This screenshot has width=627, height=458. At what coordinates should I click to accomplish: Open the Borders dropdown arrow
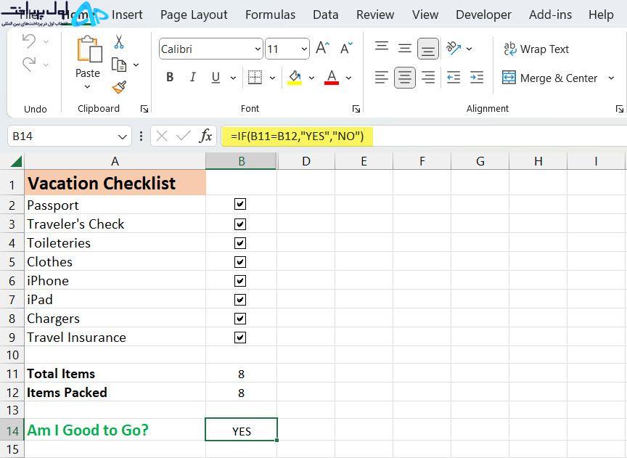[272, 78]
